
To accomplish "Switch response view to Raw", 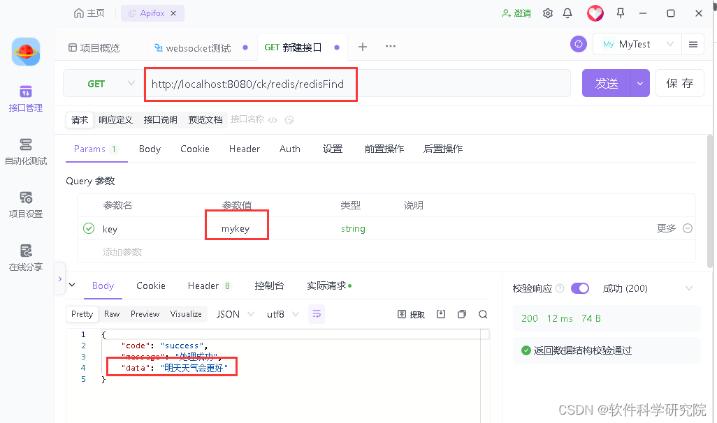I will tap(112, 314).
